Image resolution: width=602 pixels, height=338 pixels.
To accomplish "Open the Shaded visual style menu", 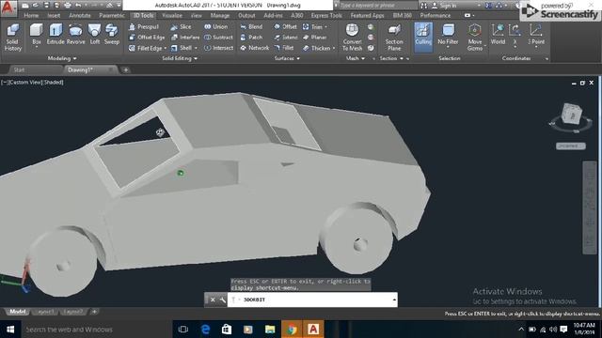I will click(x=54, y=82).
